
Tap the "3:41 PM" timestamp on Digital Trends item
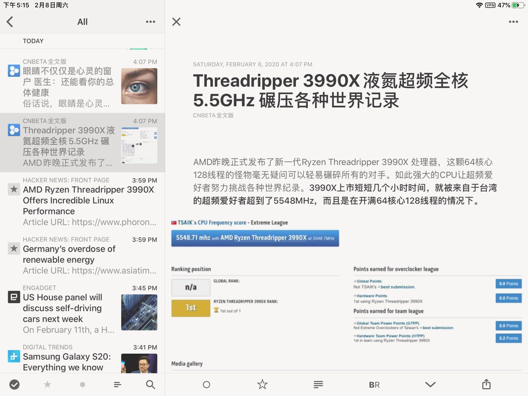[x=145, y=347]
